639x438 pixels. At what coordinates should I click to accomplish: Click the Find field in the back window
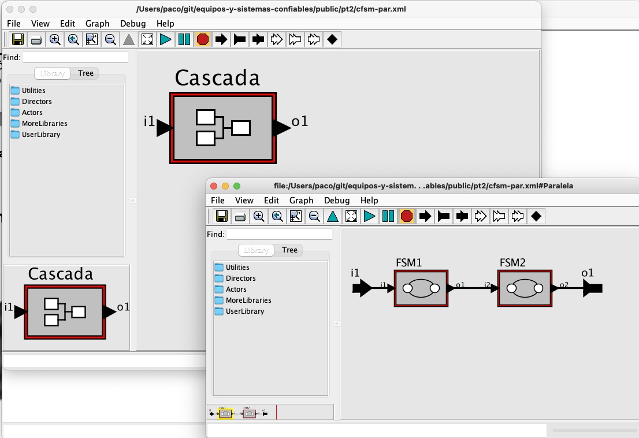click(76, 57)
